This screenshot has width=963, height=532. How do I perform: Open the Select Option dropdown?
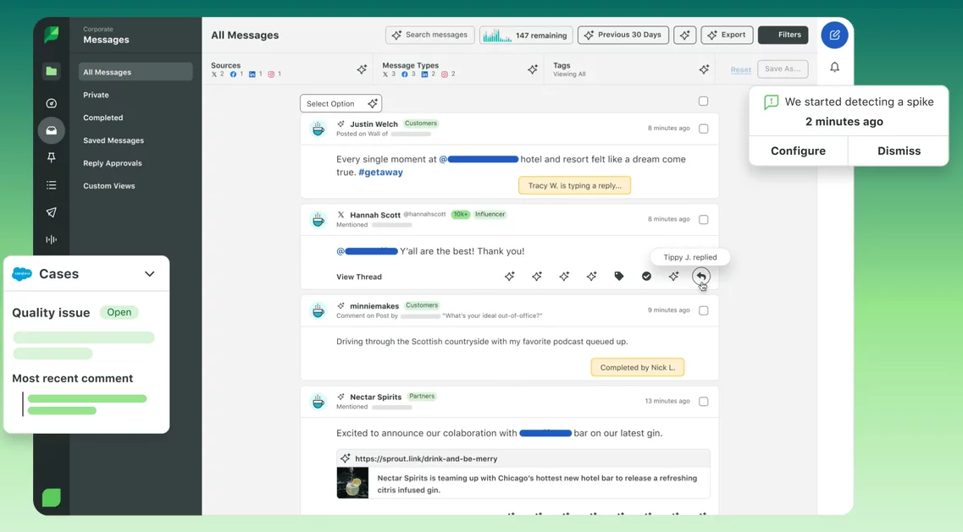[x=340, y=102]
